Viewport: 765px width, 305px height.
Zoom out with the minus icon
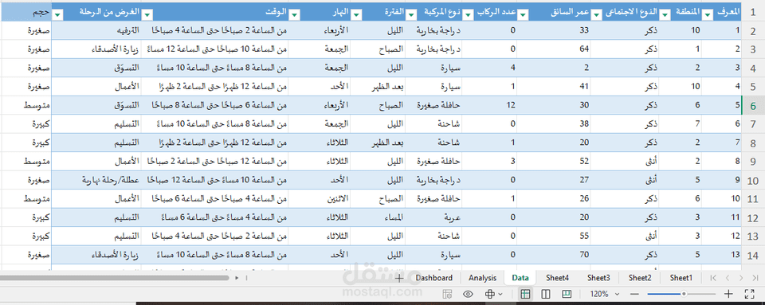click(634, 294)
